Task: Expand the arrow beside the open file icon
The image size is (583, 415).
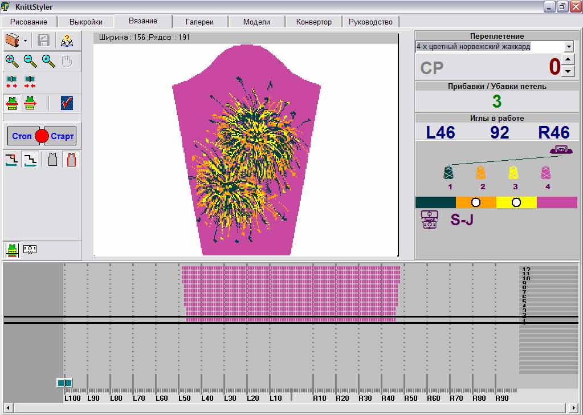Action: point(26,41)
